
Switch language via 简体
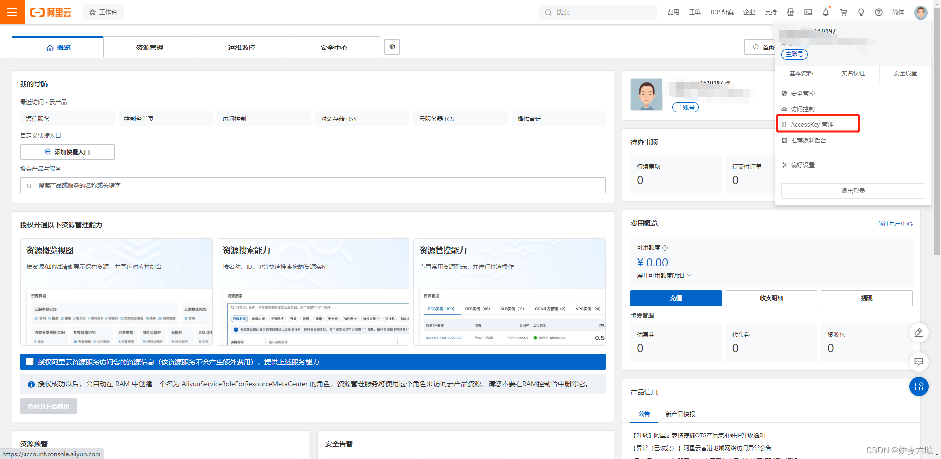click(898, 12)
